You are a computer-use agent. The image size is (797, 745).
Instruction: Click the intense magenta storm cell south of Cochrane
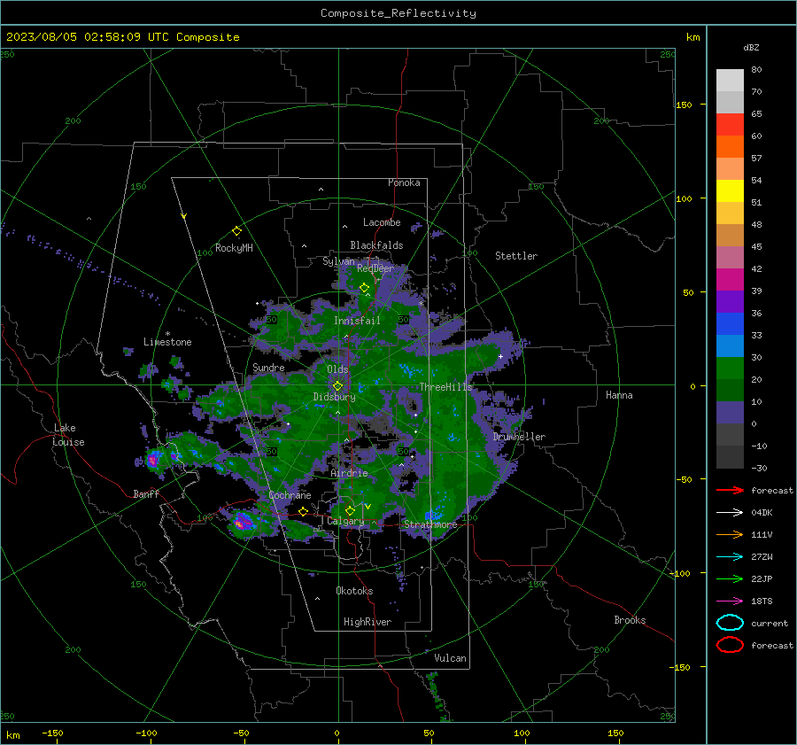point(242,523)
